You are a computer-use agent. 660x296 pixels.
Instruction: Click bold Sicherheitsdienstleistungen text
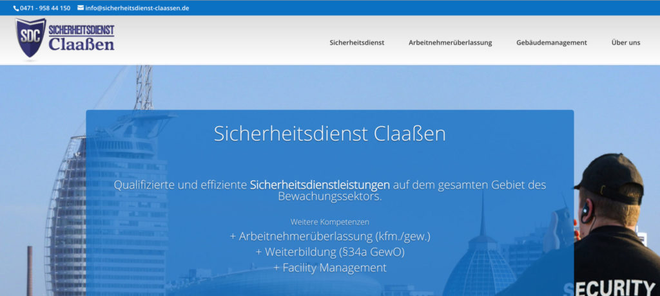tap(320, 185)
